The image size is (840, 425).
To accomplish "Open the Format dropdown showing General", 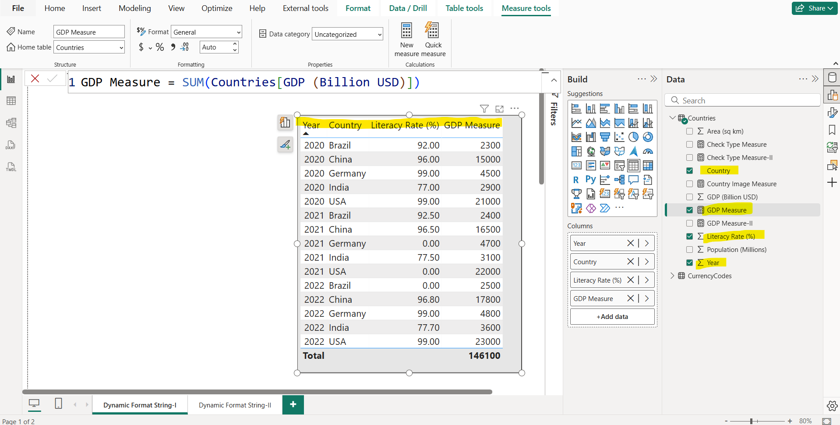I will coord(239,32).
